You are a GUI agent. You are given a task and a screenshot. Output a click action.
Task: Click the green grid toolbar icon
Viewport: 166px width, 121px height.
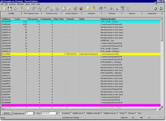pyautogui.click(x=128, y=9)
